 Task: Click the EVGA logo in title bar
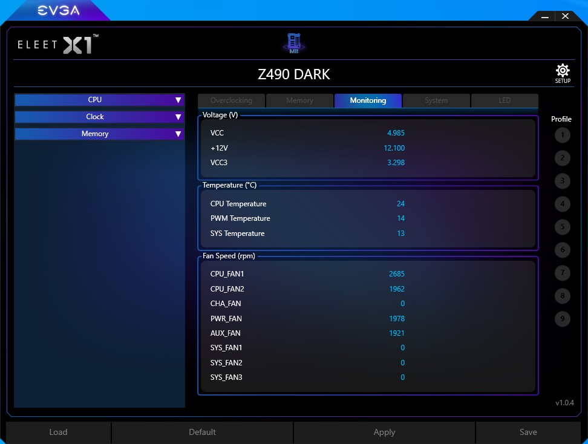point(59,10)
